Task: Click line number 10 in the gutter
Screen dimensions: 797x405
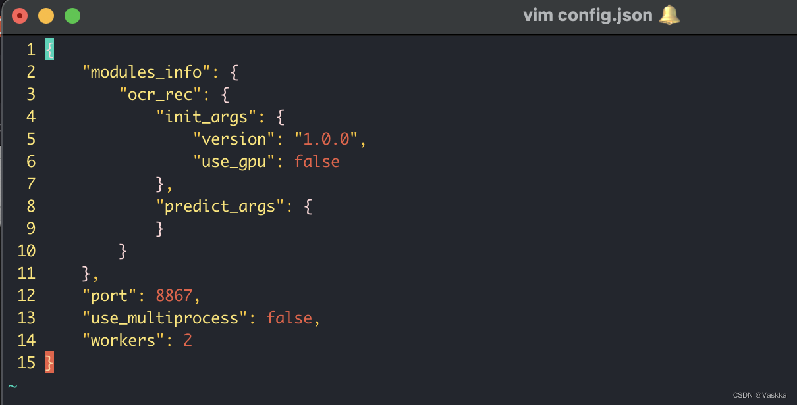Action: [26, 250]
